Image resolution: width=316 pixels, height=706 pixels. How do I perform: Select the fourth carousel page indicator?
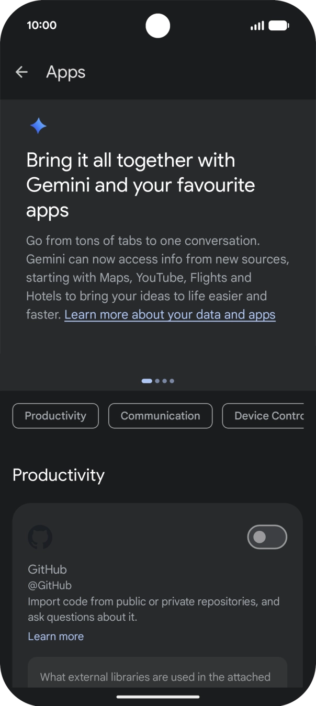(x=173, y=381)
